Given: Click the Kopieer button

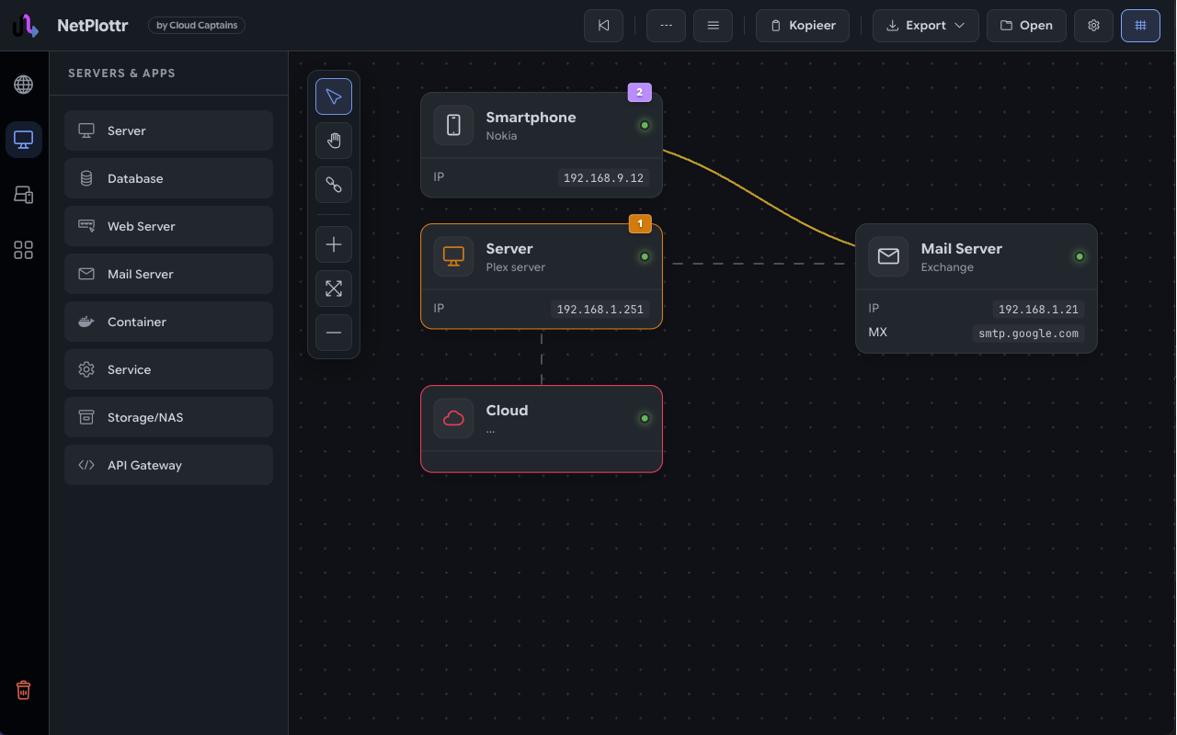Looking at the screenshot, I should 803,26.
